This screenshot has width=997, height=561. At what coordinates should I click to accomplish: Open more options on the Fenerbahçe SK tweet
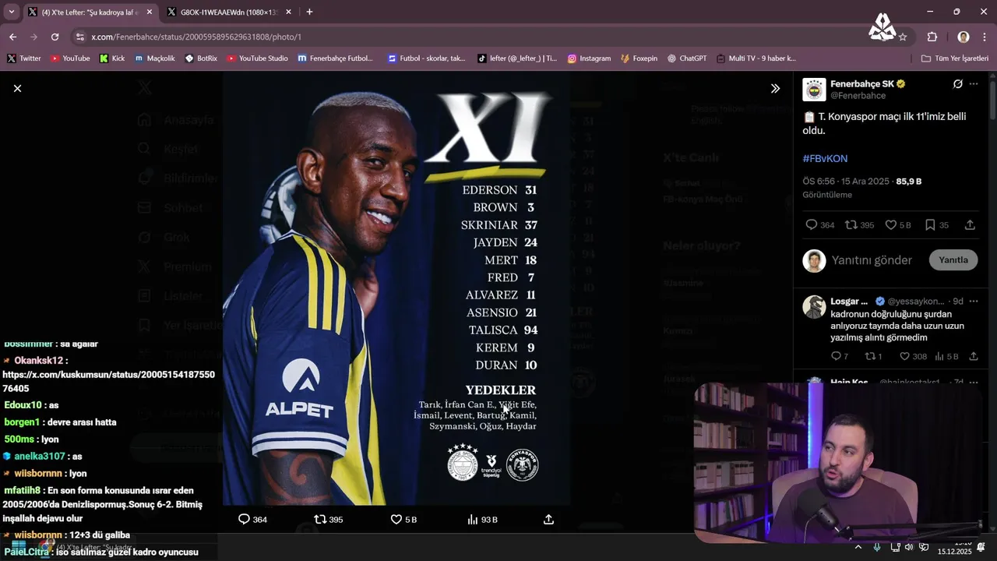coord(974,84)
